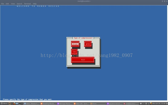Switch to Netmagic-Password taskbar window
The height and width of the screenshot is (105, 168).
click(64, 103)
